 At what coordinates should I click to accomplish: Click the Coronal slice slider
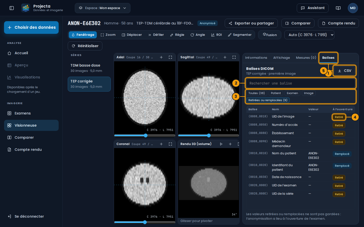click(145, 222)
